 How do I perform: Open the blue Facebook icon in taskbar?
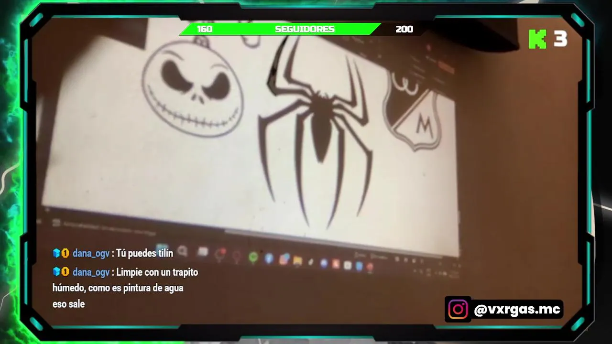click(x=269, y=258)
